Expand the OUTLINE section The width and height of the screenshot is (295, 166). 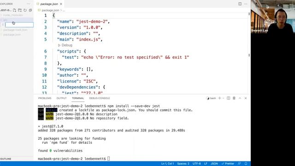pos(6,159)
